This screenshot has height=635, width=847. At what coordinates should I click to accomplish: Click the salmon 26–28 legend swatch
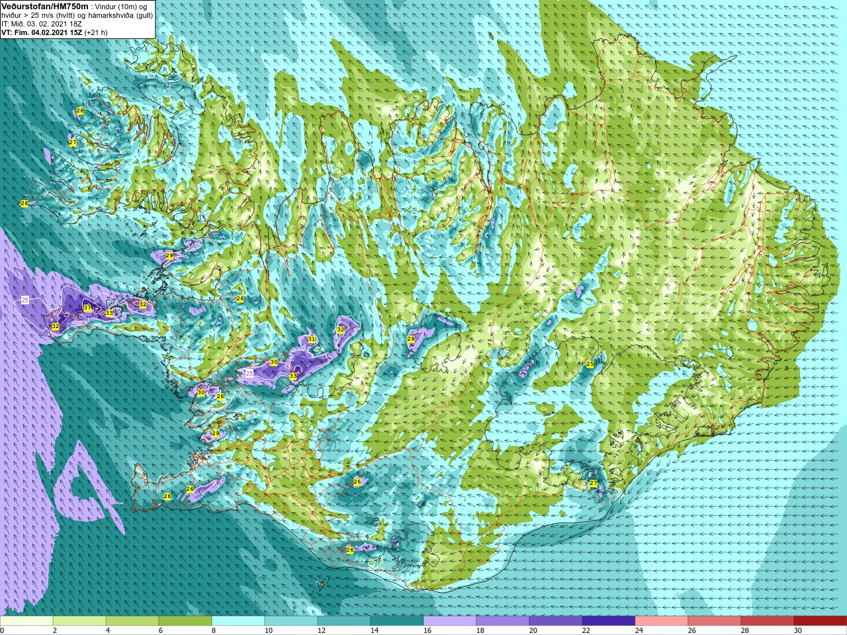coord(715,621)
